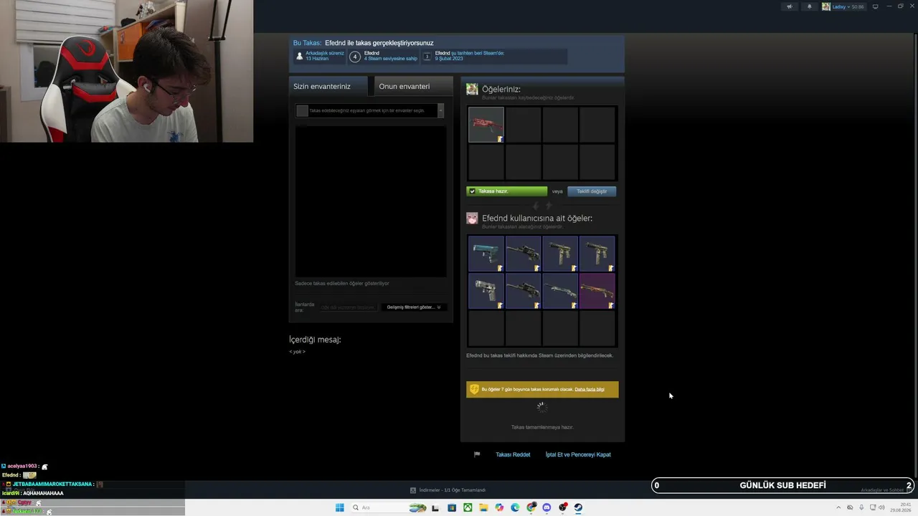Screen dimensions: 918x516
Task: Click the Teklifi değiştir button
Action: (x=592, y=191)
